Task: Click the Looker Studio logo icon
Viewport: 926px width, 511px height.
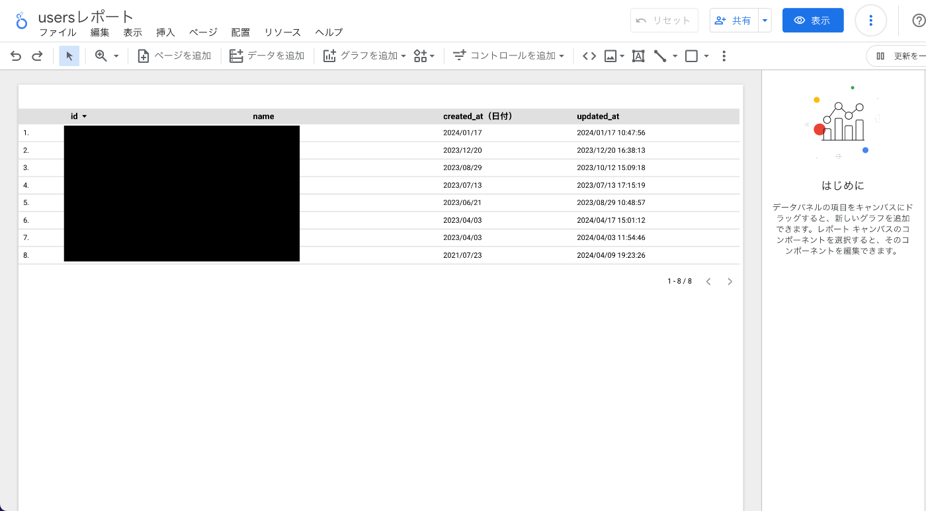Action: (21, 20)
